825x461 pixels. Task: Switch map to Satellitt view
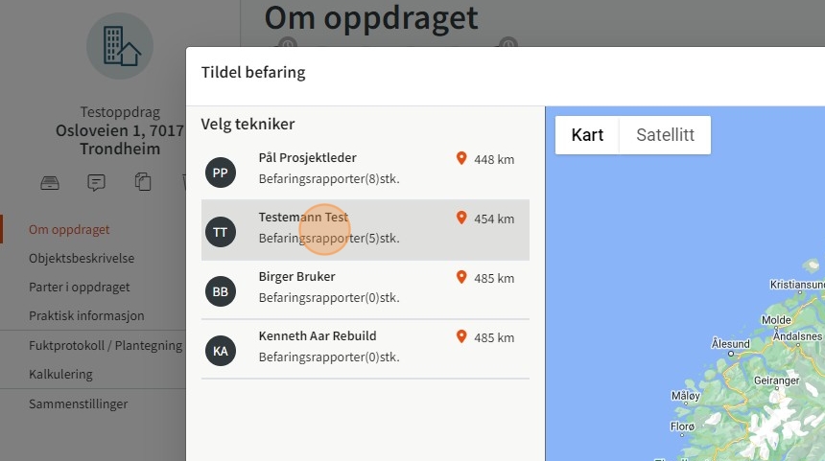(x=665, y=135)
